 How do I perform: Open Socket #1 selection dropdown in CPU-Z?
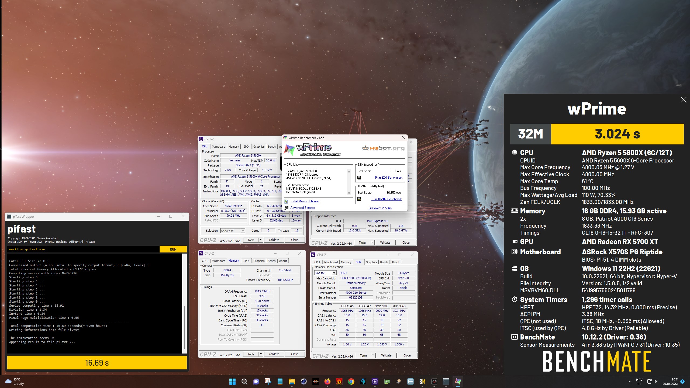(x=233, y=231)
